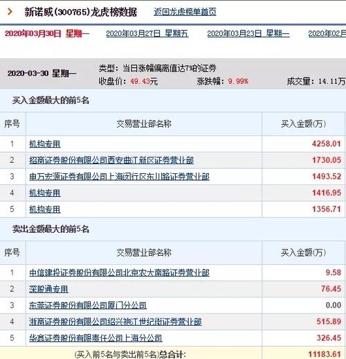Click the 买入金额(万) header in buy table

[x=304, y=124]
